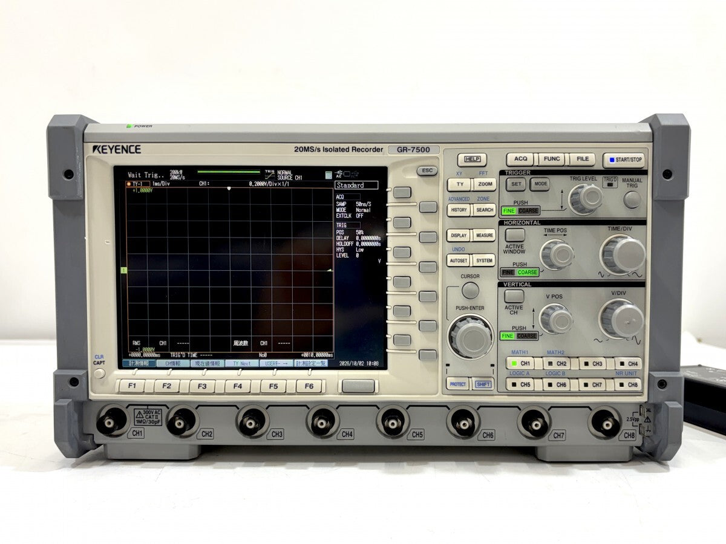This screenshot has width=726, height=544.
Task: Click the PROTECT key
Action: 458,384
